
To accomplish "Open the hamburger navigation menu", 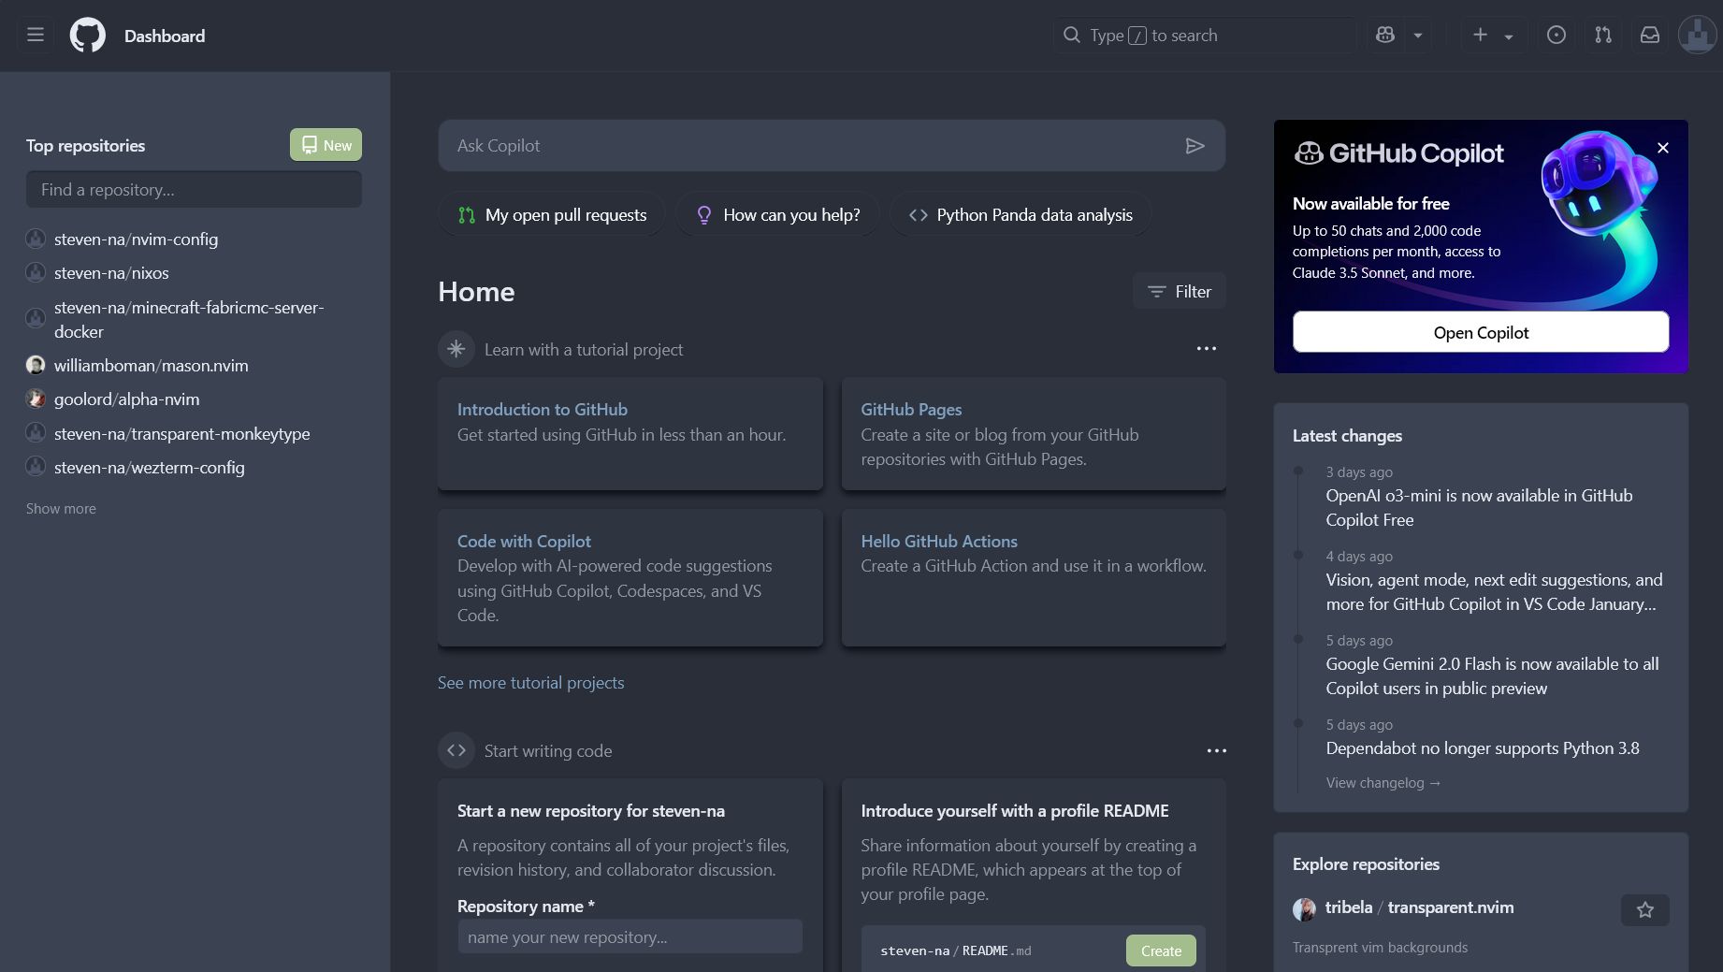I will click(36, 36).
